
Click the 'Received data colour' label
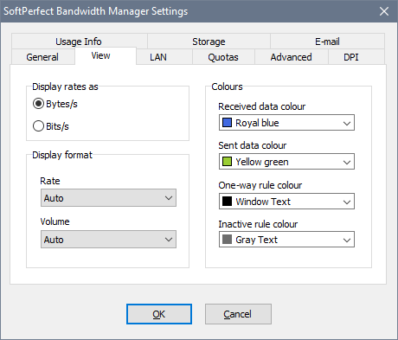click(x=261, y=106)
